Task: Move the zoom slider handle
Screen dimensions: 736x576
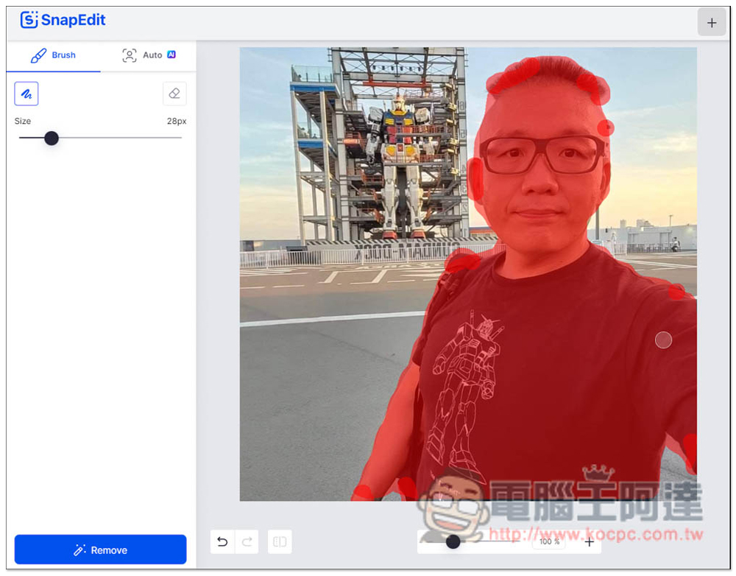Action: click(x=453, y=541)
